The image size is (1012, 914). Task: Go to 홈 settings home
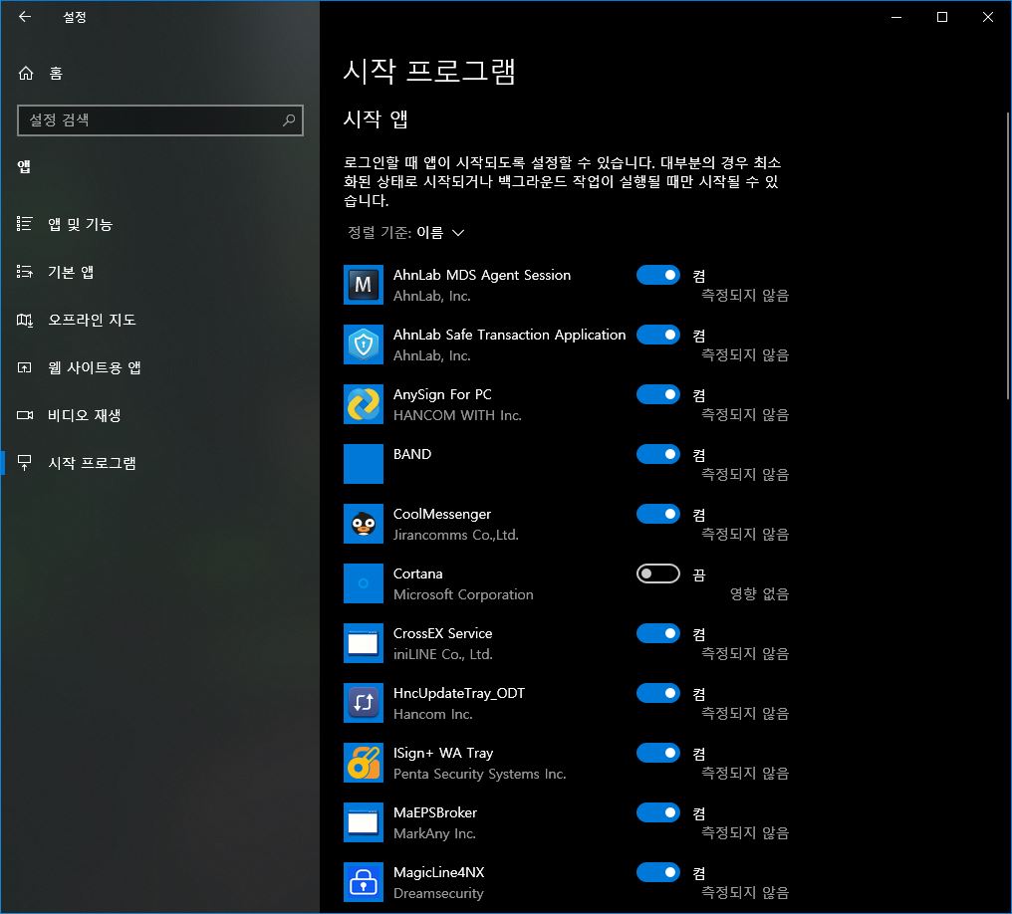pos(160,73)
